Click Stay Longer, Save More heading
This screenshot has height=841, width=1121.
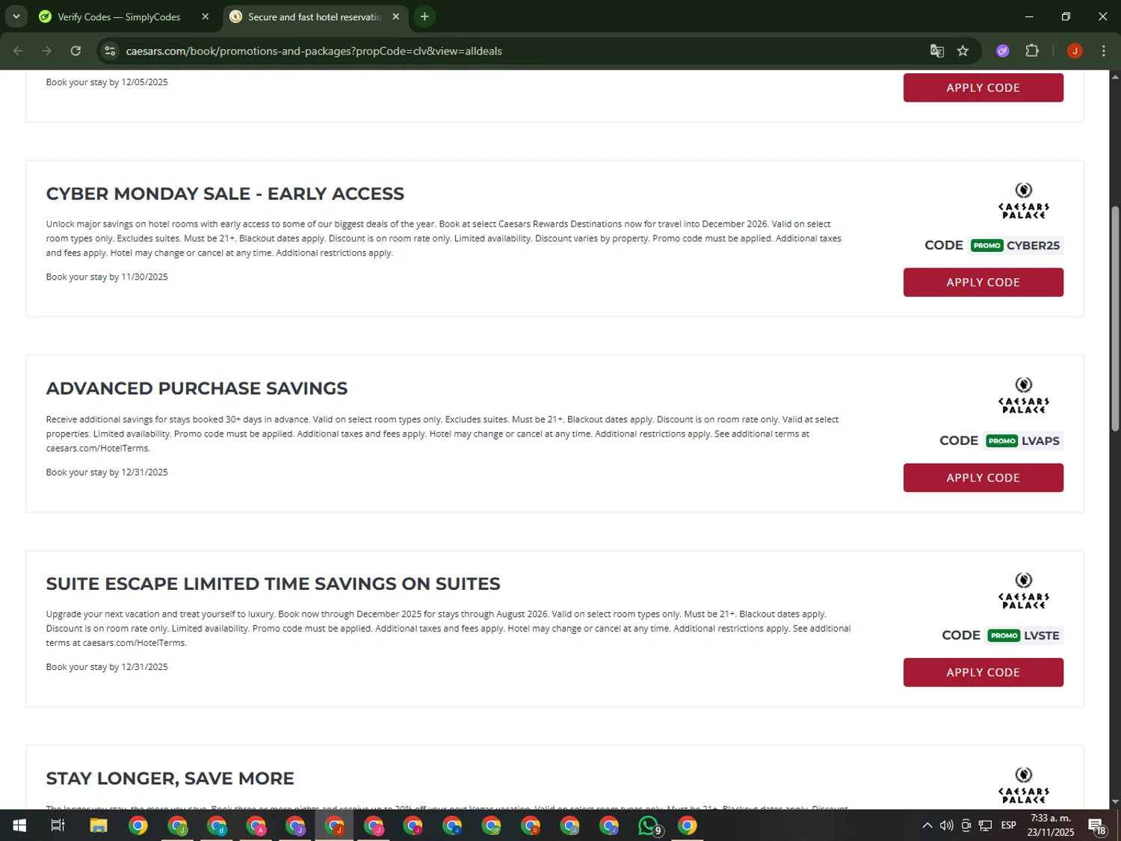[170, 778]
